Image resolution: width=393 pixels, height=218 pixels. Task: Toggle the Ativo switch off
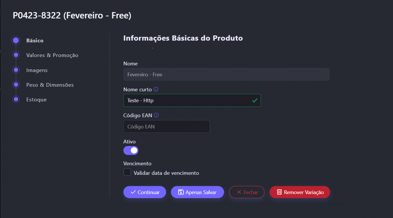point(131,150)
